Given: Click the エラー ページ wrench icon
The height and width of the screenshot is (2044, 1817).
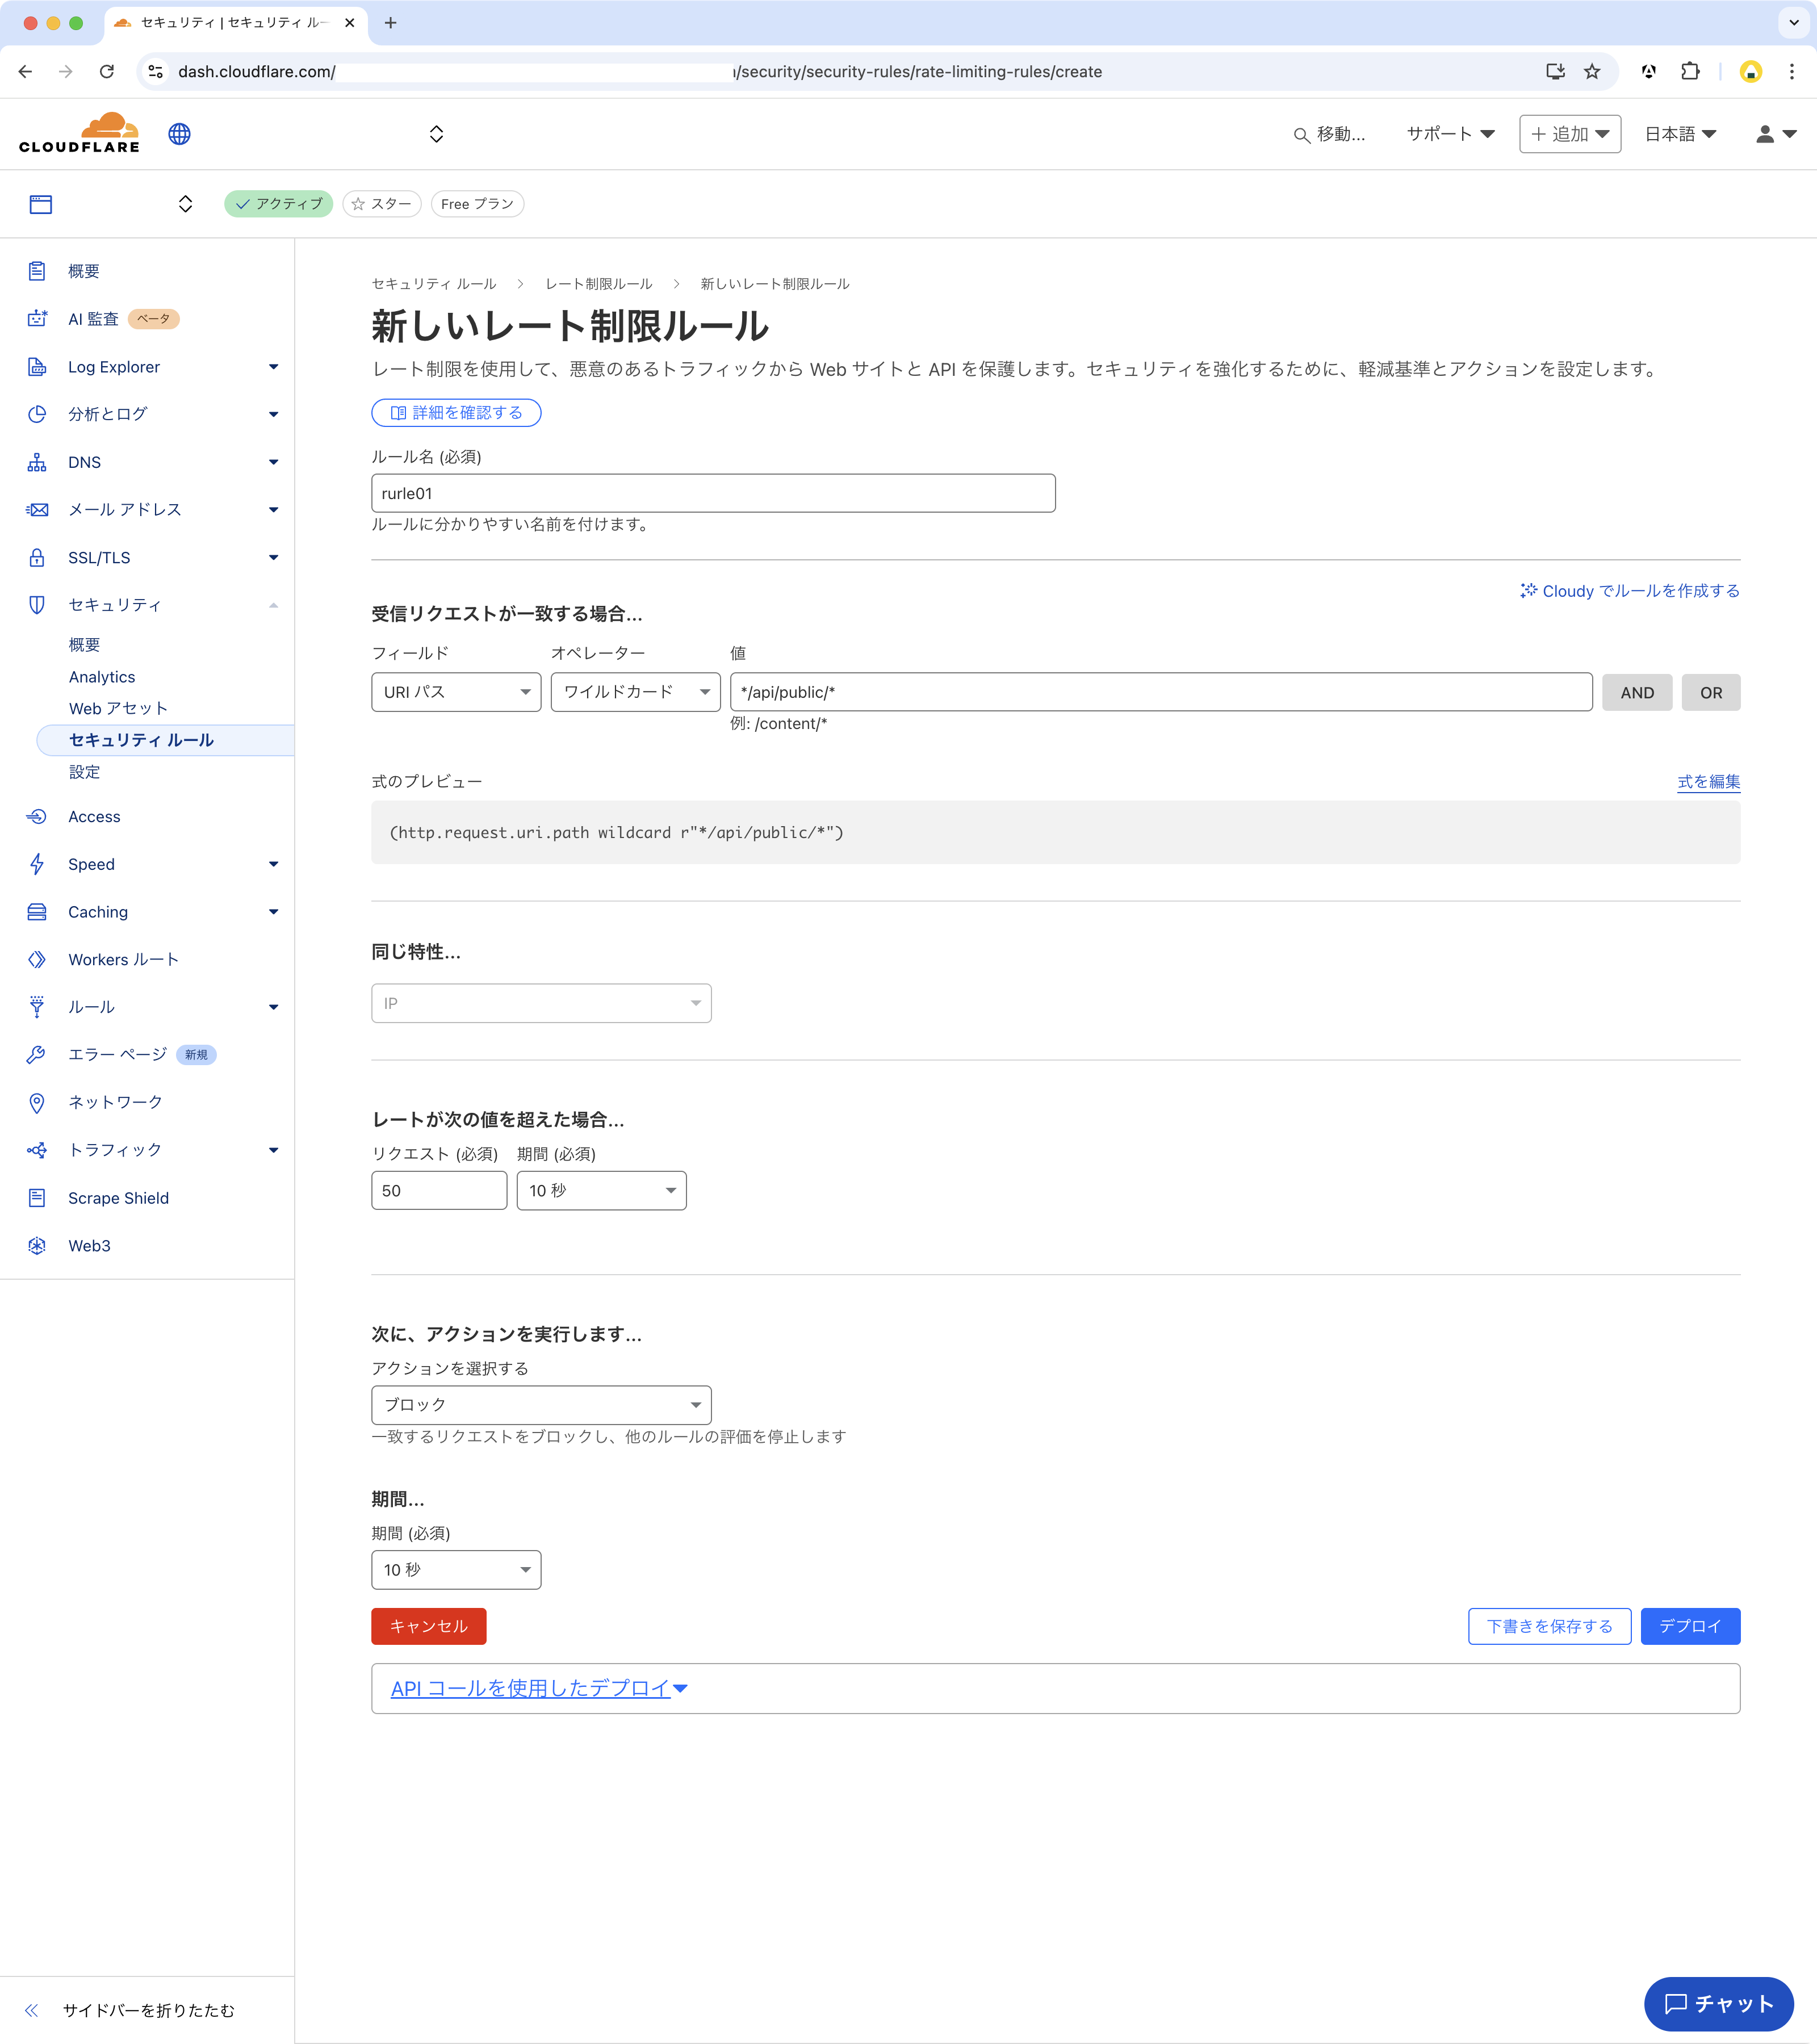Looking at the screenshot, I should pyautogui.click(x=37, y=1055).
